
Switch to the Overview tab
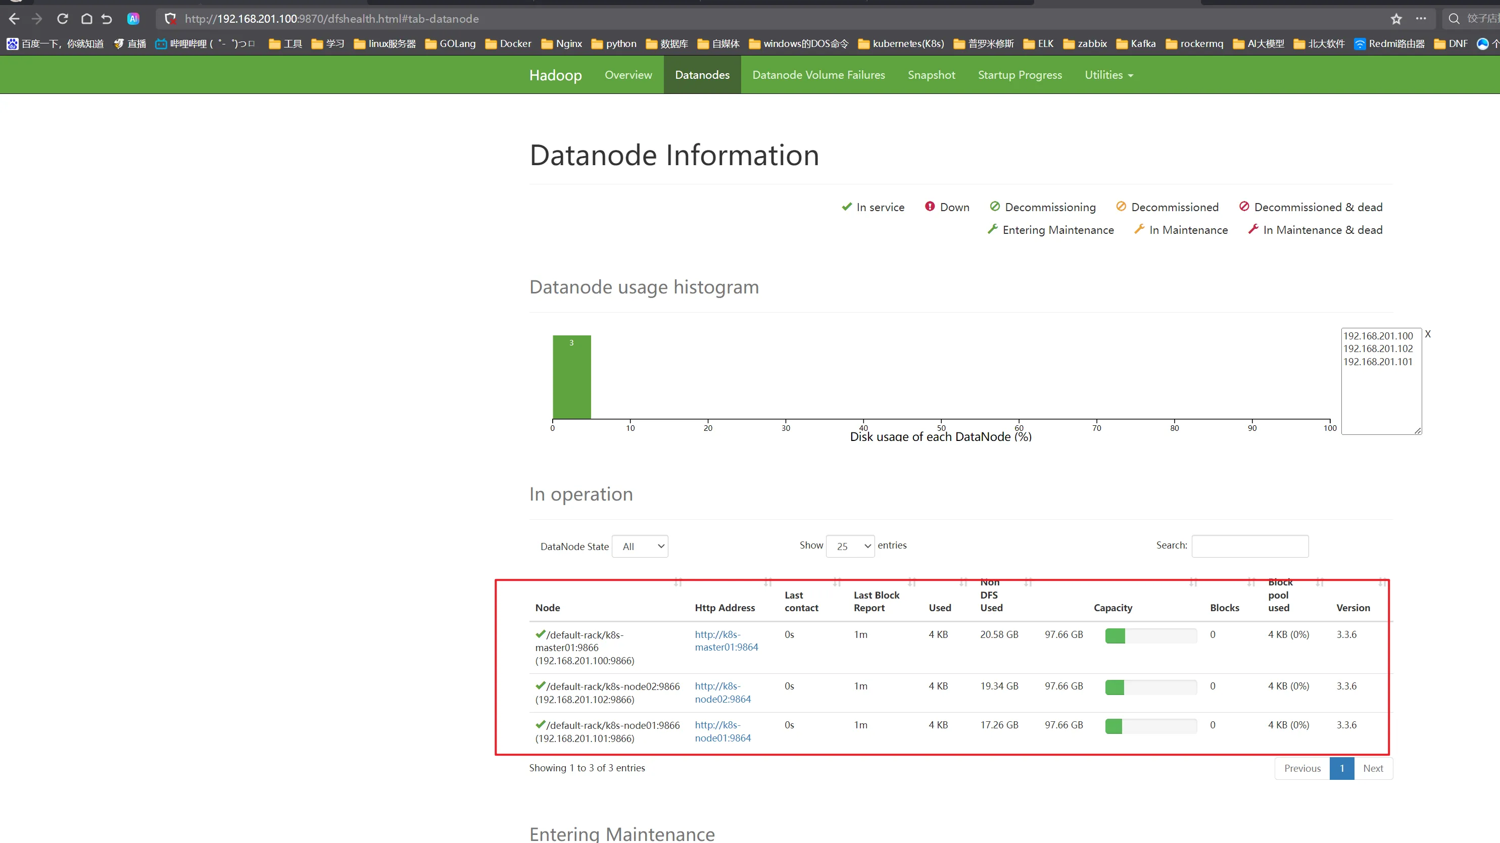click(628, 75)
